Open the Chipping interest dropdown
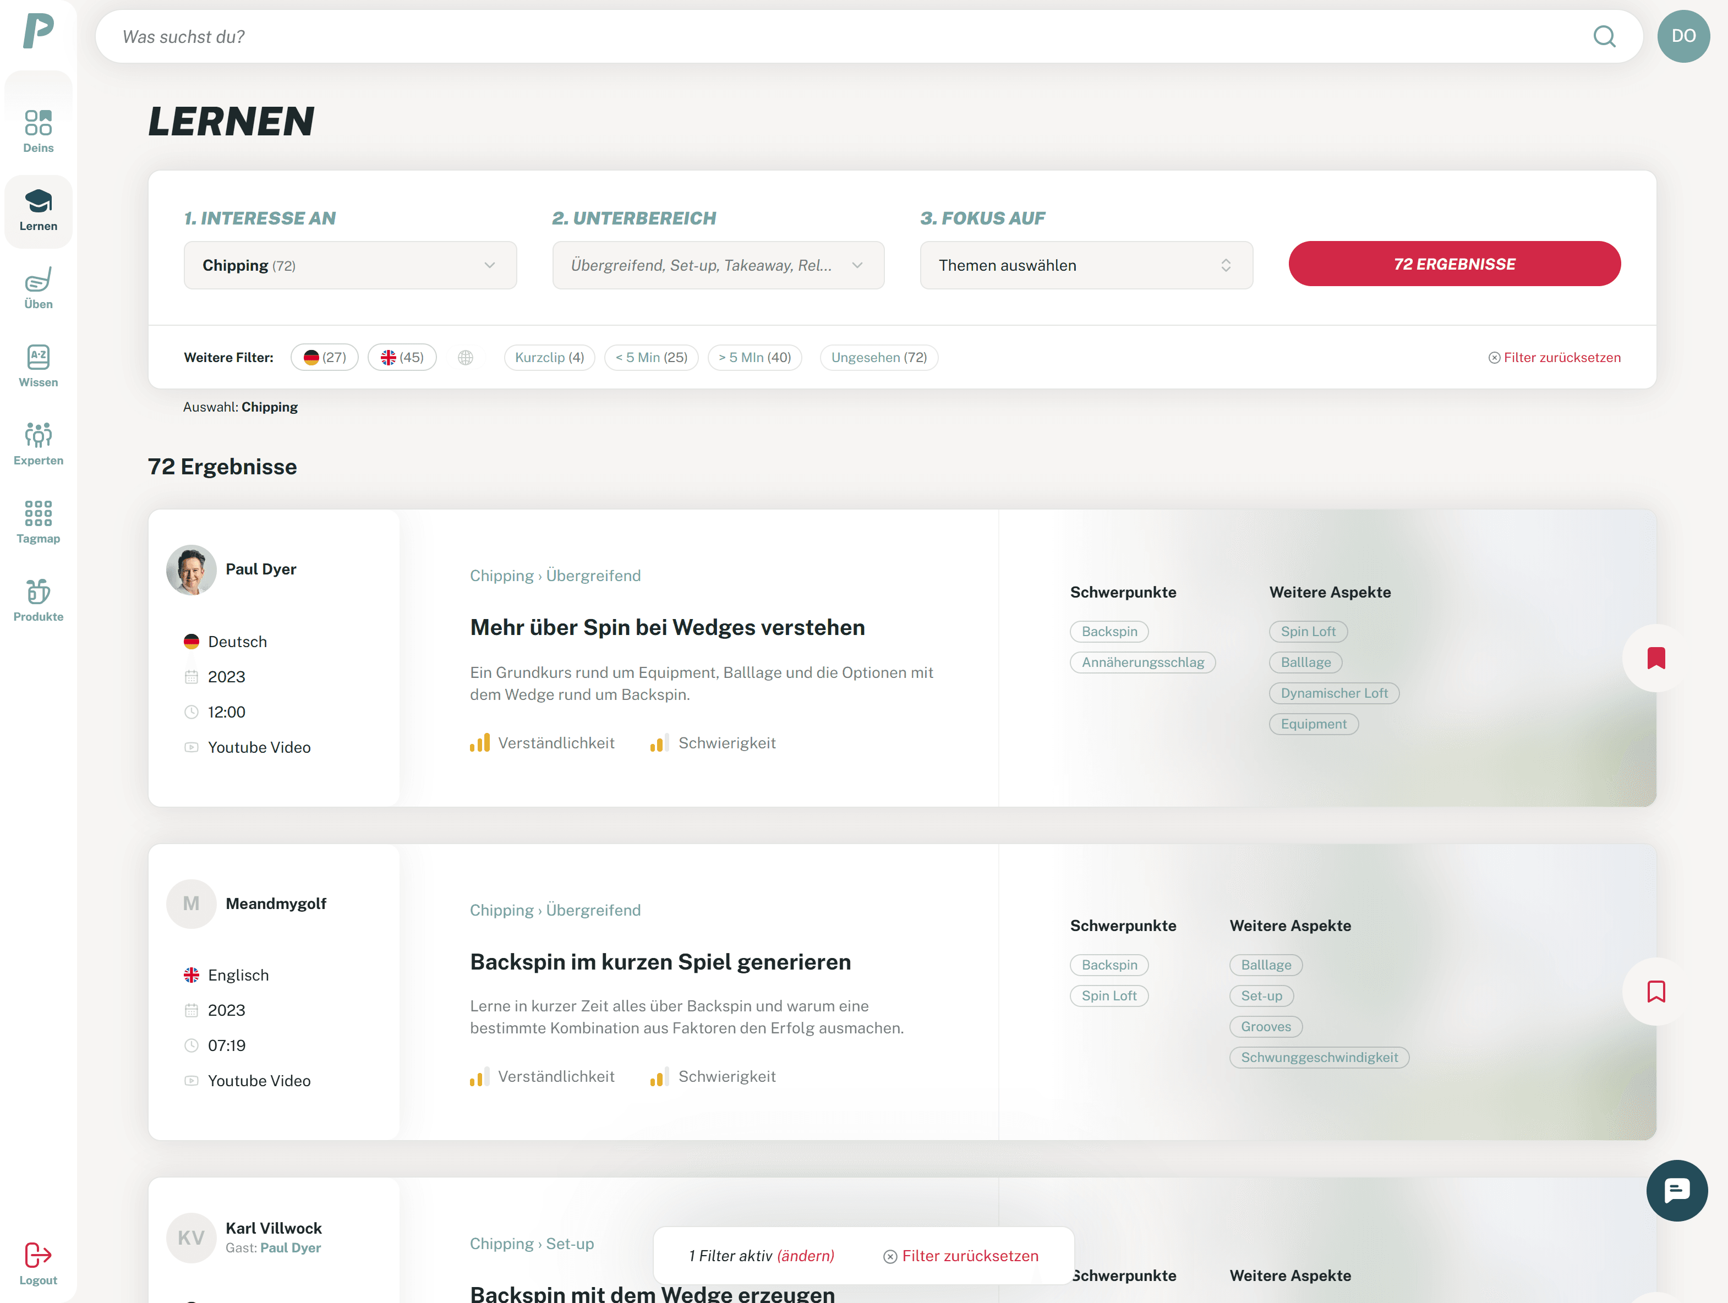 point(350,265)
